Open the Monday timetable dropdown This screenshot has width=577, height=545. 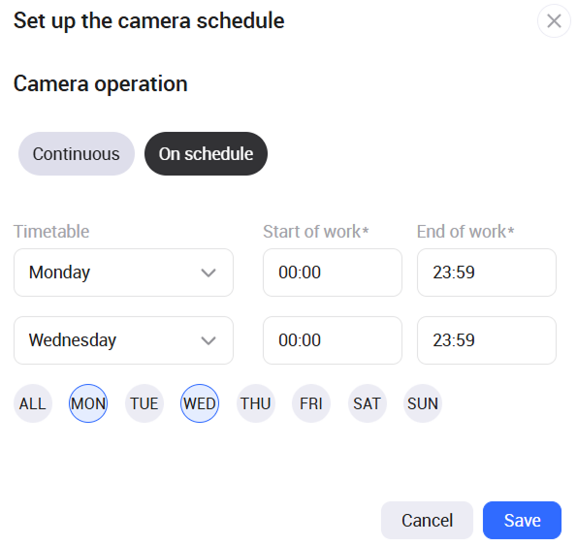[x=124, y=272]
